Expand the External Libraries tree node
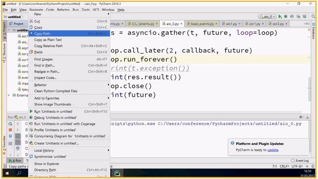 click(9, 95)
